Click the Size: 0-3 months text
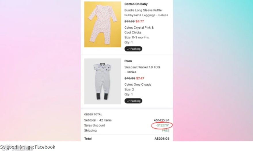 [x=136, y=38]
